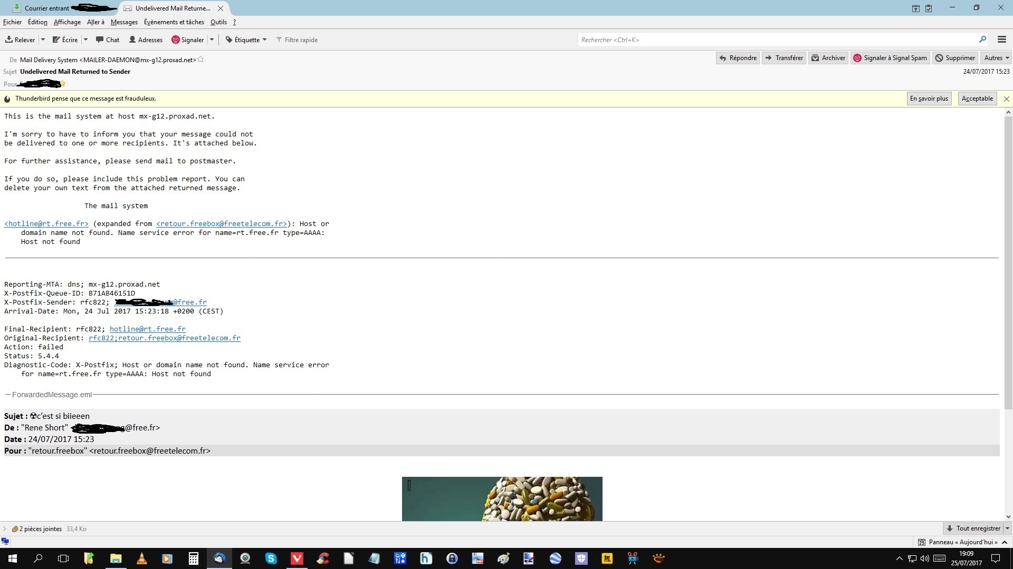1013x569 pixels.
Task: Expand the Étiquette tag dropdown
Action: pos(246,40)
